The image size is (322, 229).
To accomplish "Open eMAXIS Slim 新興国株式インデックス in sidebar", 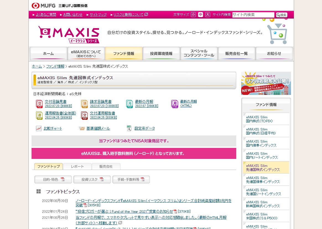I will click(x=266, y=204).
